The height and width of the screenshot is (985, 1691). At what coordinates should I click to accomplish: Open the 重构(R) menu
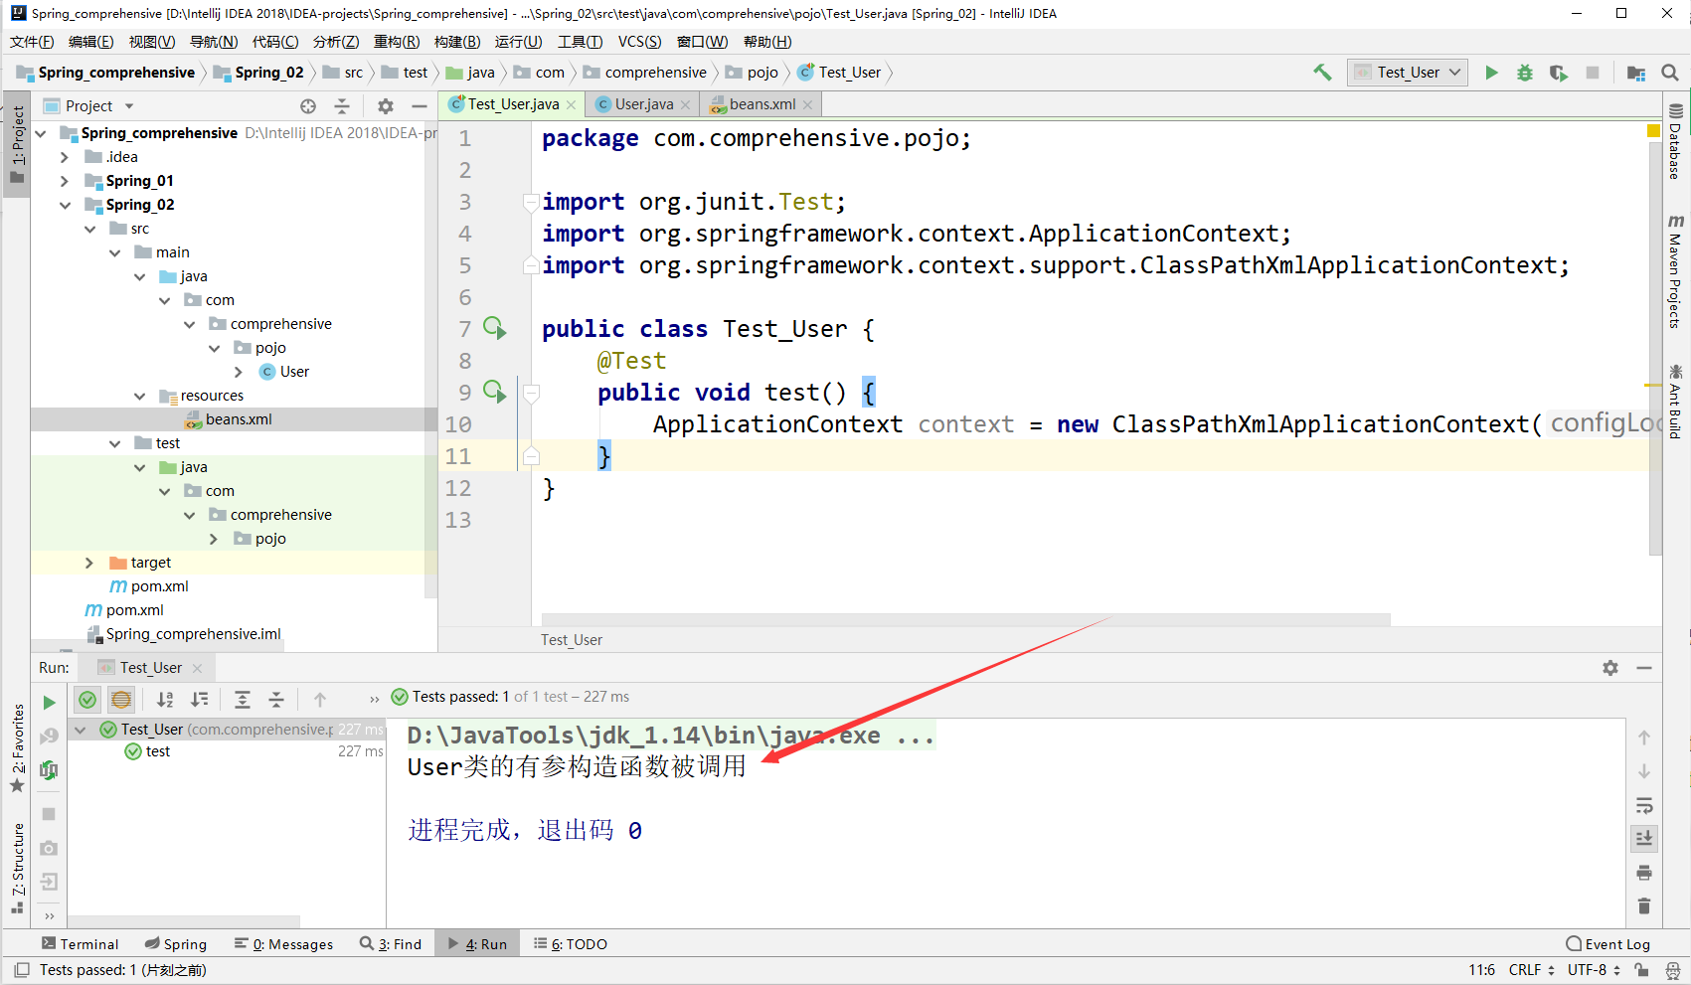pos(397,42)
